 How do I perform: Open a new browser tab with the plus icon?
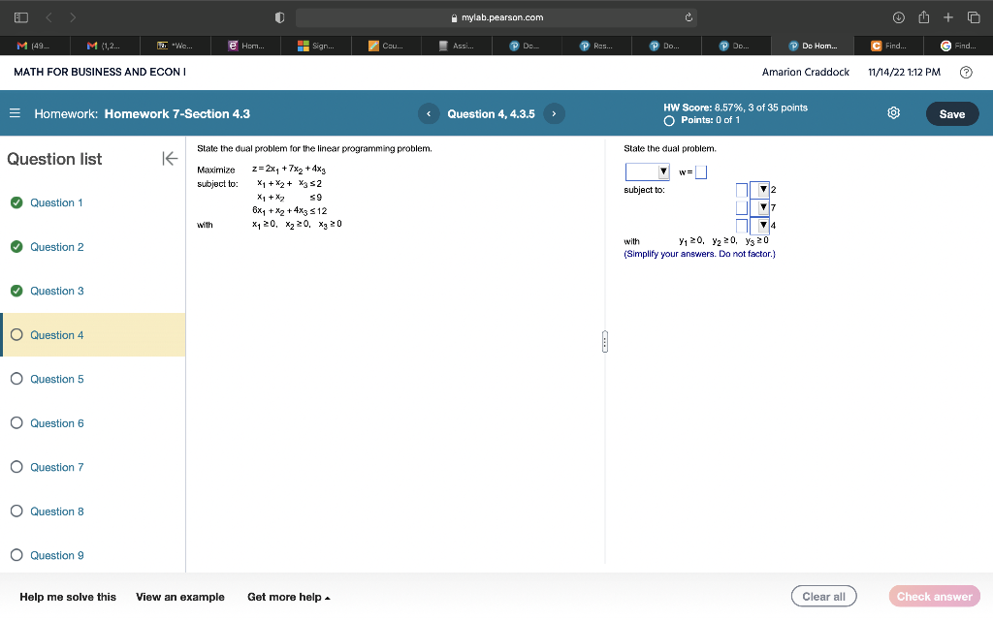946,16
